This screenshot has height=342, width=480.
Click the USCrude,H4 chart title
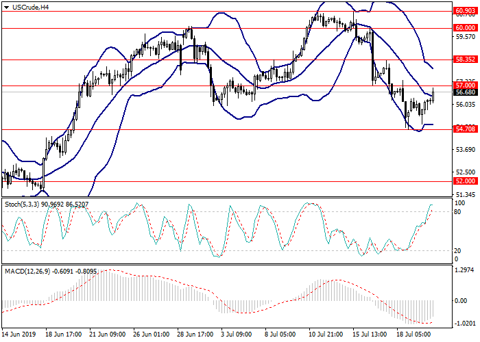pos(27,7)
